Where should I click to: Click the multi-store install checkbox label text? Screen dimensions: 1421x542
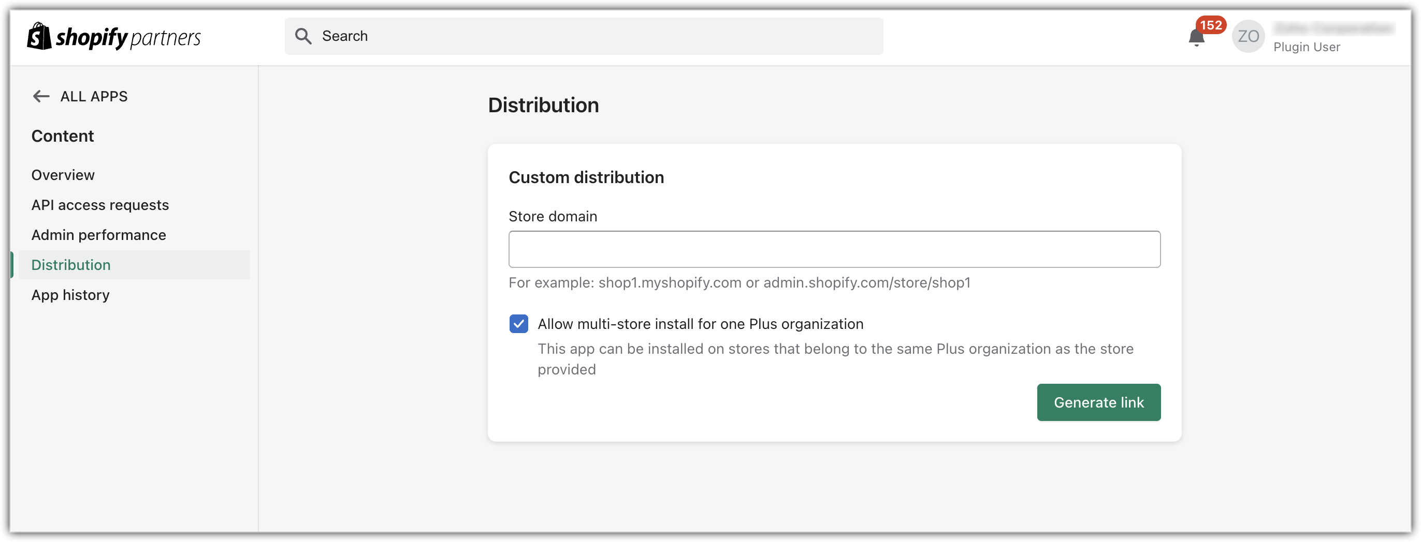click(701, 324)
